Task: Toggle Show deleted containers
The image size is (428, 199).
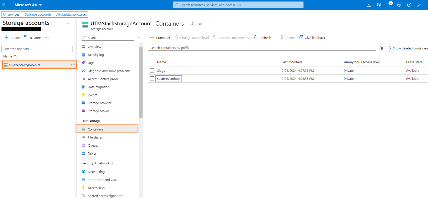Action: point(385,48)
